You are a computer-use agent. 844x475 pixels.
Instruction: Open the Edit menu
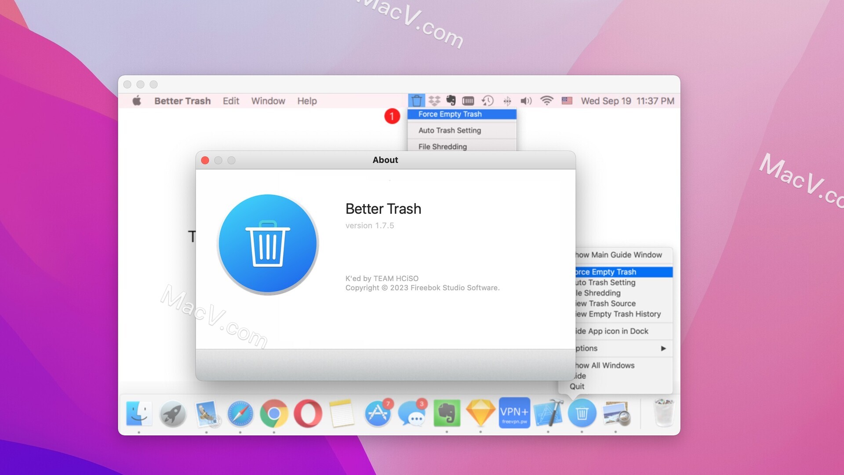click(231, 101)
